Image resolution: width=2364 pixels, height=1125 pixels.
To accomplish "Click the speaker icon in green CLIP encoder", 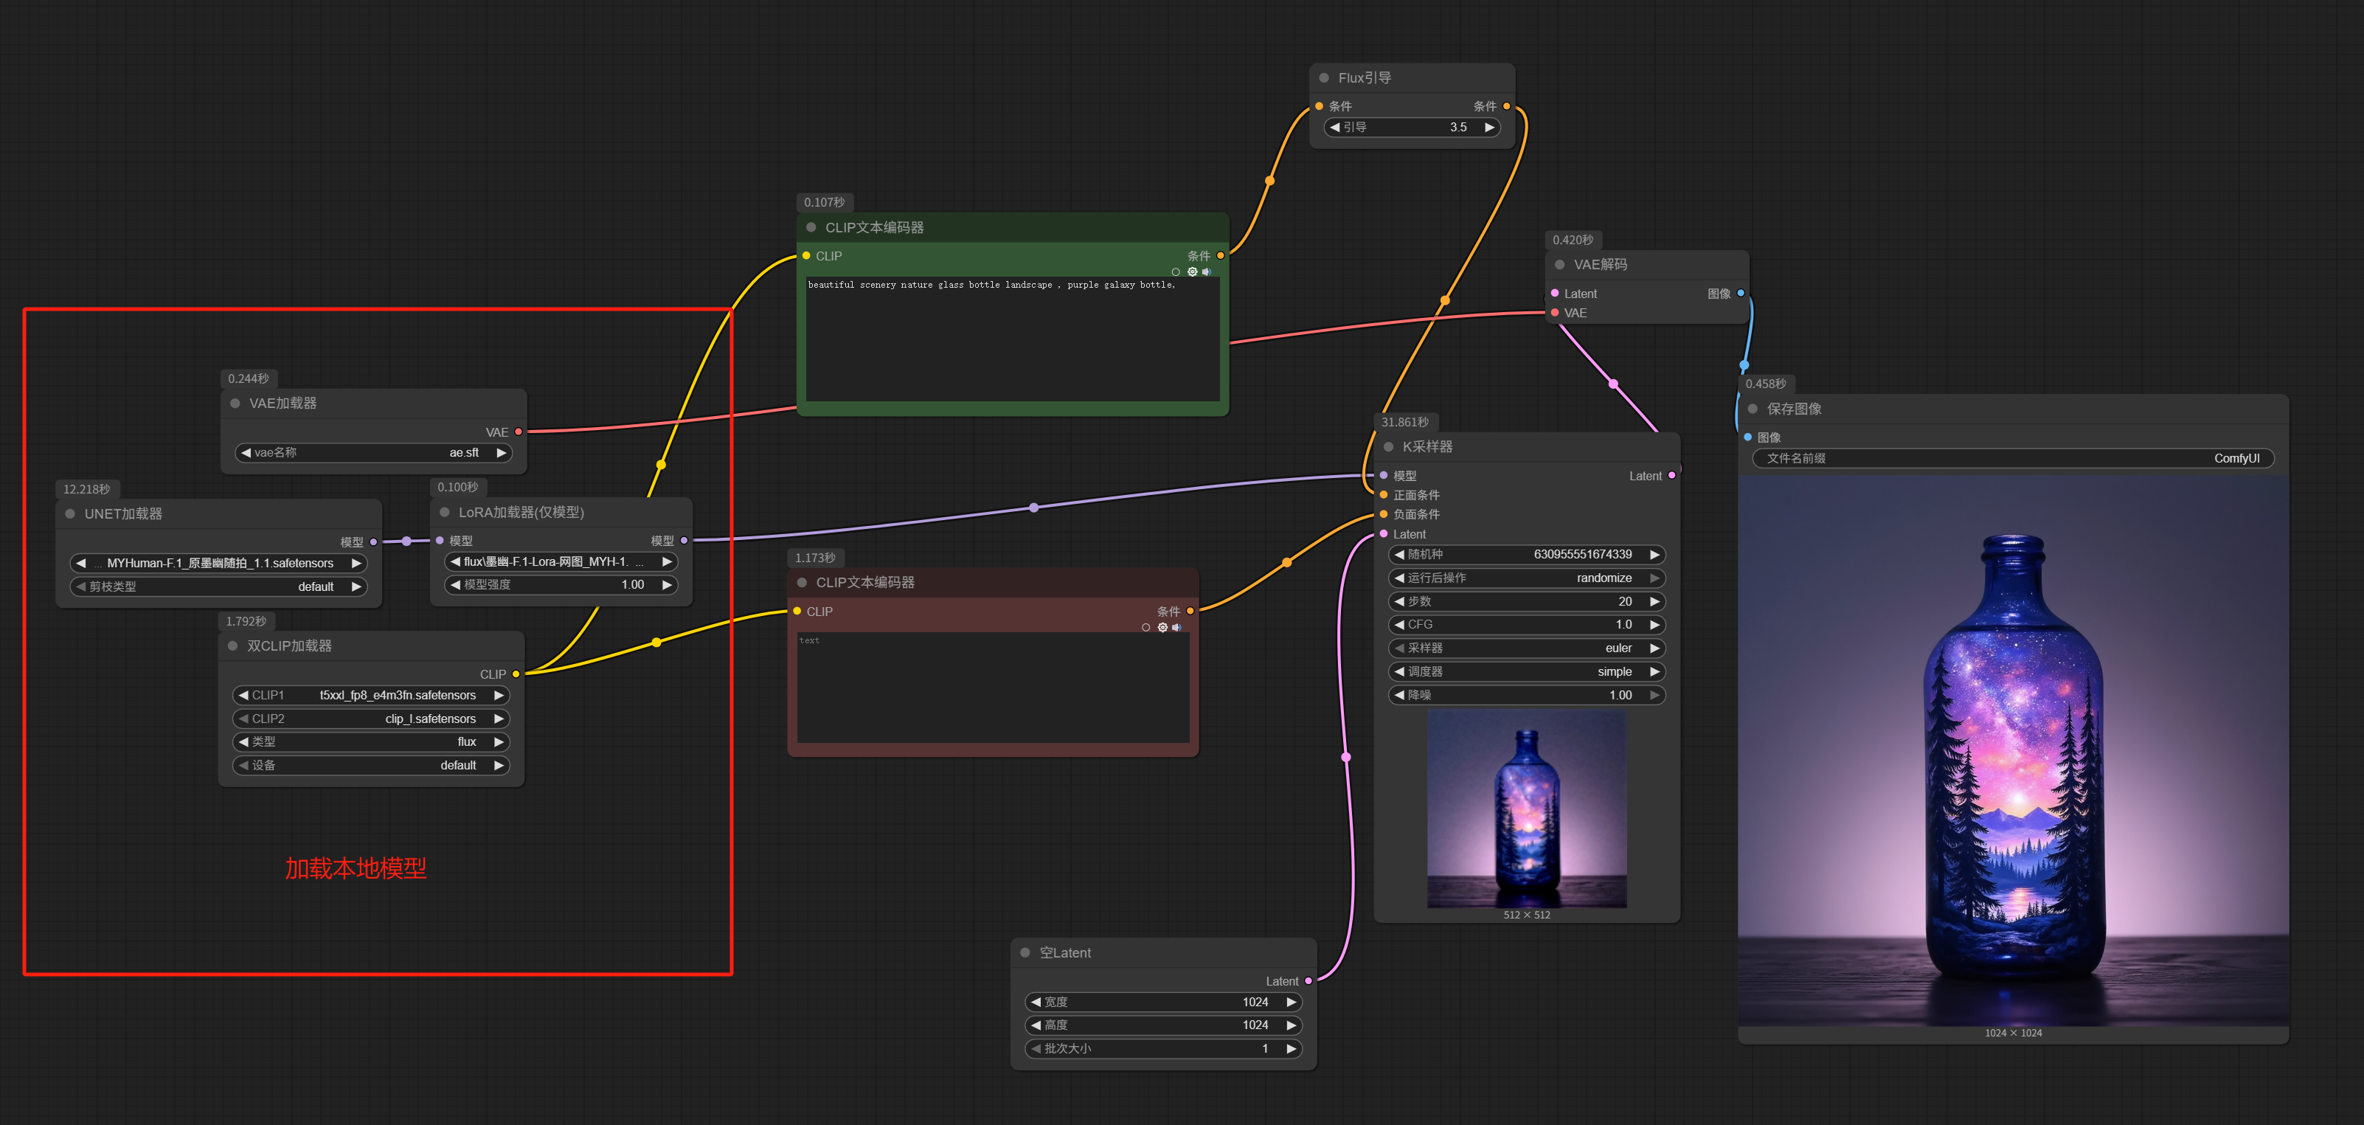I will coord(1207,271).
